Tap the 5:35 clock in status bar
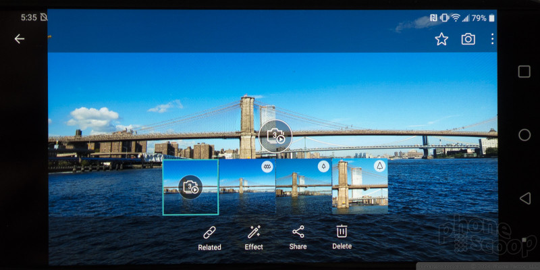Screen dimensions: 540x270 click(x=28, y=18)
